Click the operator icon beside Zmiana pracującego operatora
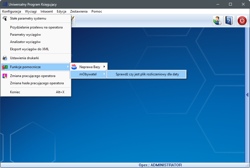This screenshot has width=250, height=168. point(5,76)
